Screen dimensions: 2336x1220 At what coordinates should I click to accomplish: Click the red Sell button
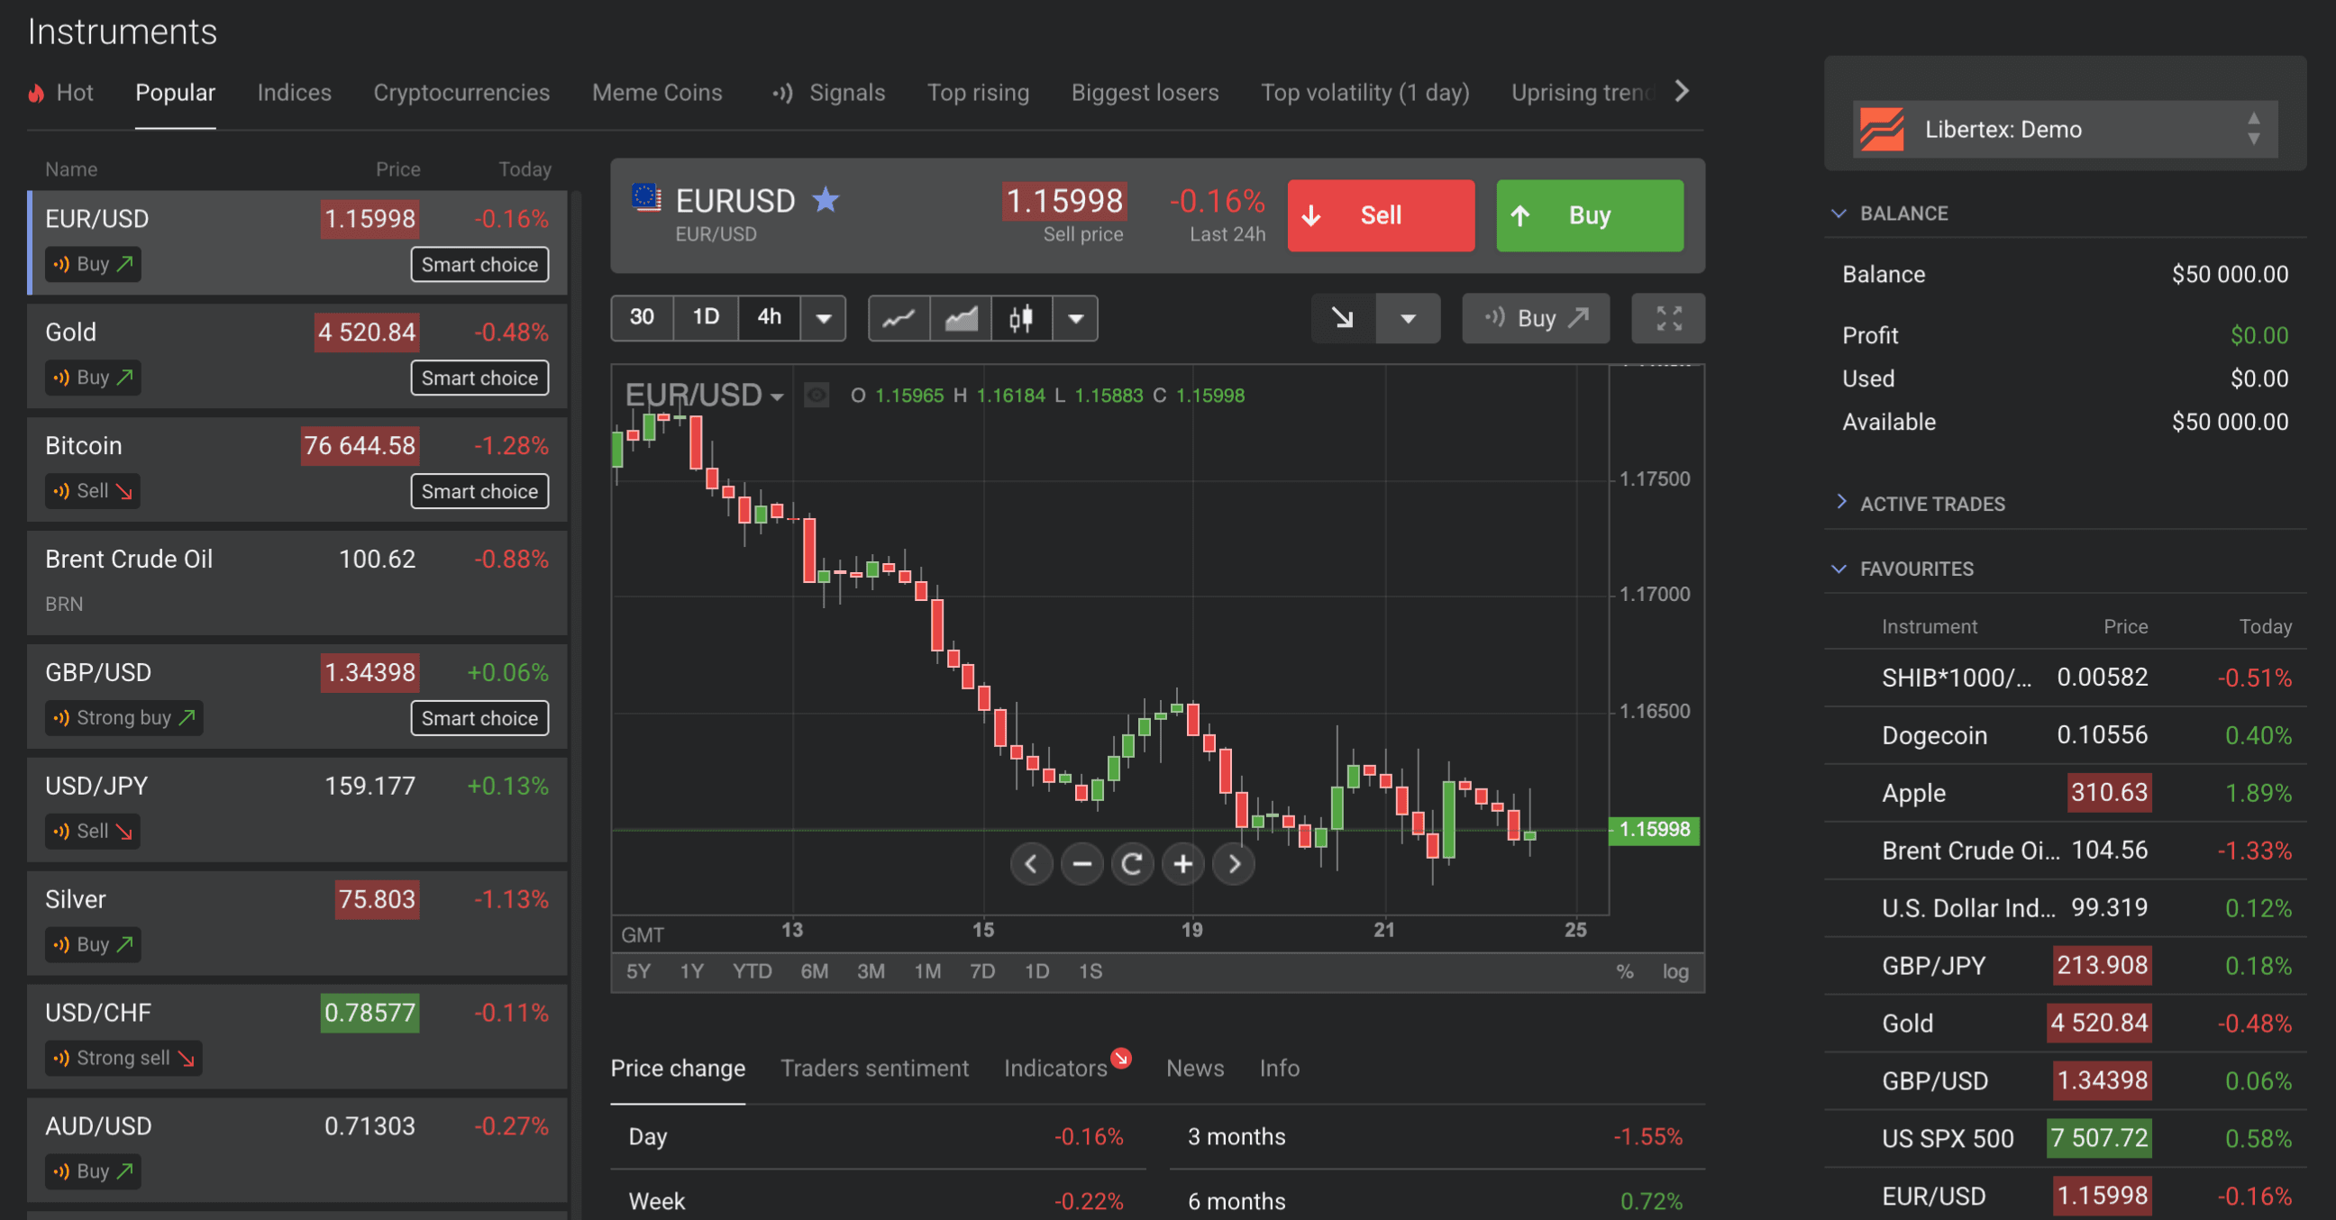(x=1380, y=215)
